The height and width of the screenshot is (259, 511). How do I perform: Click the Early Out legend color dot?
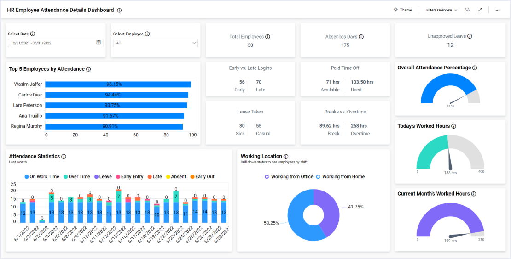(x=192, y=177)
